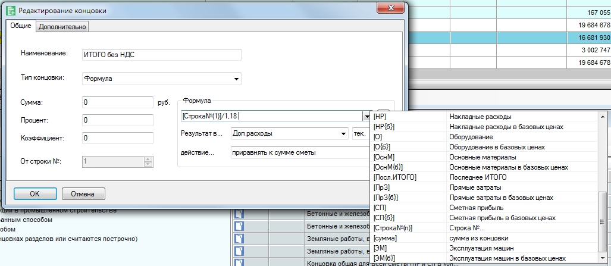Click the document icon beside first Бетонные row
The image size is (611, 266).
(x=239, y=214)
